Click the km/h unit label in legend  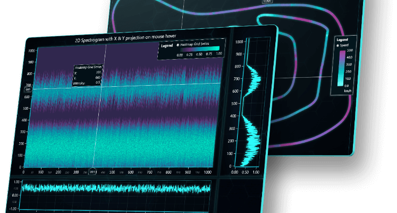tap(346, 91)
